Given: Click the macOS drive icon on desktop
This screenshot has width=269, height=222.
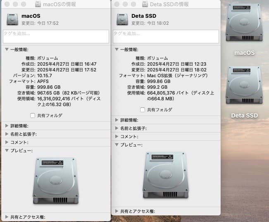Looking at the screenshot, I should coord(244,23).
